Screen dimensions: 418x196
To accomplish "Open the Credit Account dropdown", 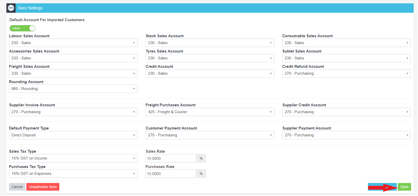I will tap(210, 73).
